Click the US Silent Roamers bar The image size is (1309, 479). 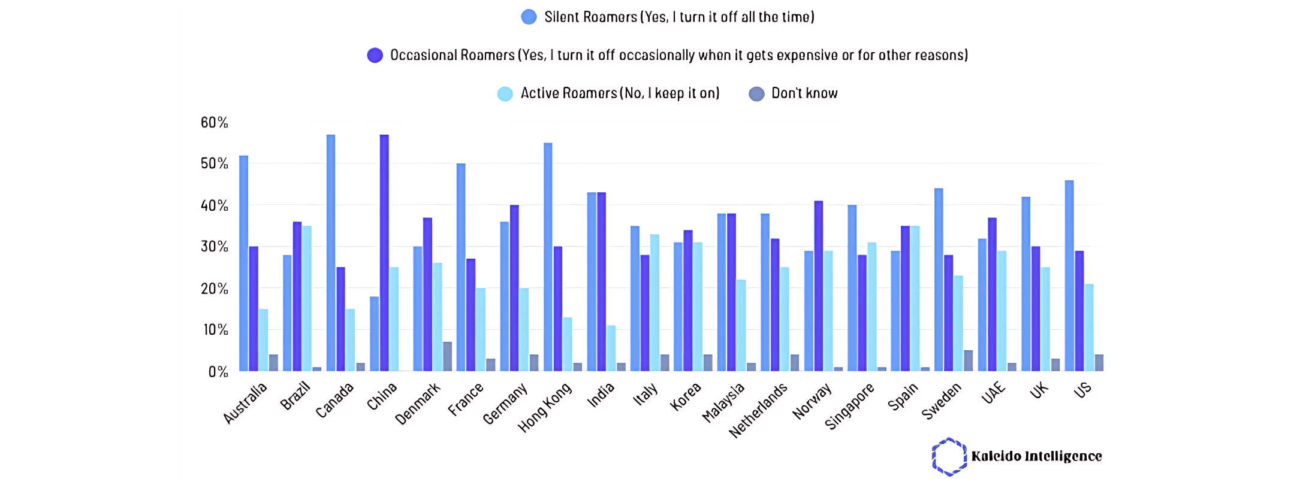(x=1069, y=275)
